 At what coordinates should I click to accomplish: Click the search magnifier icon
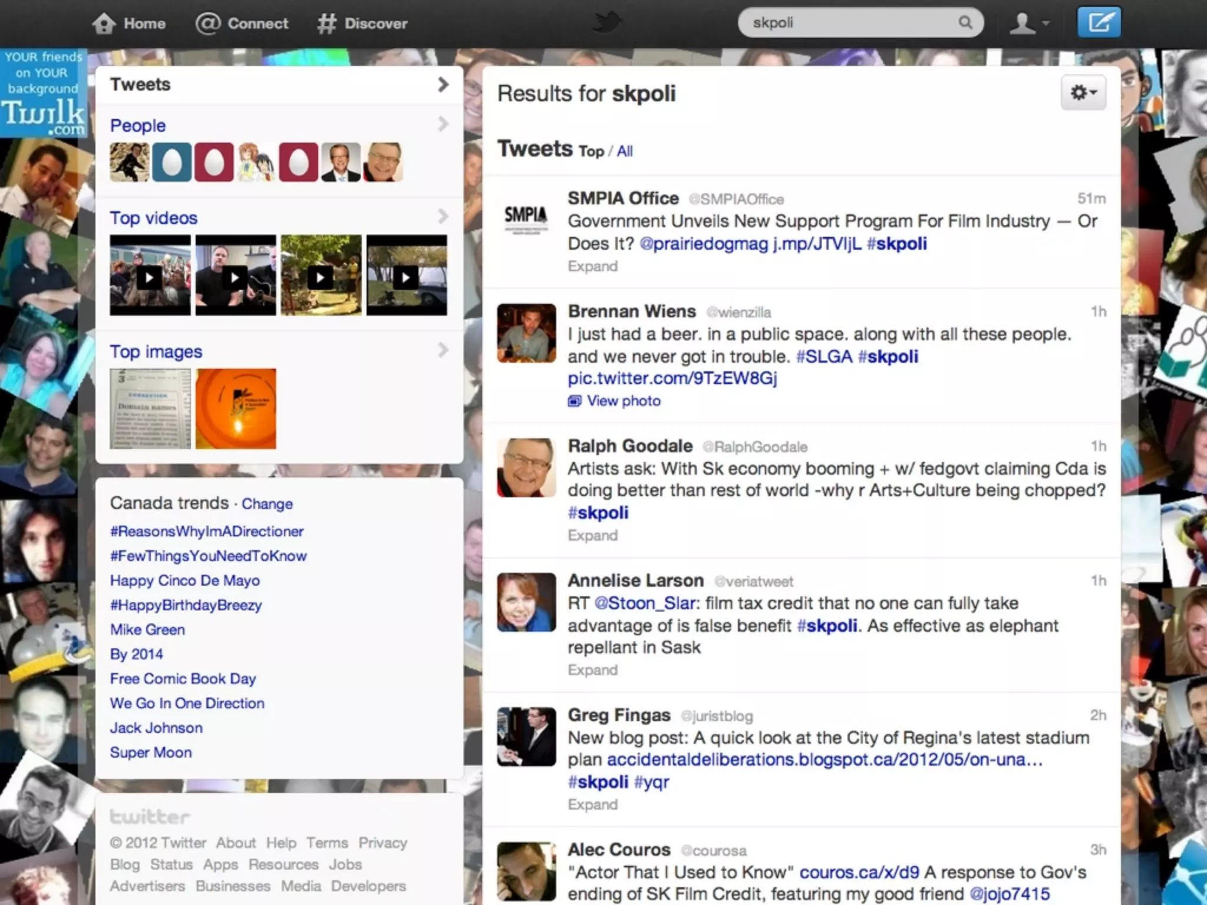tap(965, 23)
